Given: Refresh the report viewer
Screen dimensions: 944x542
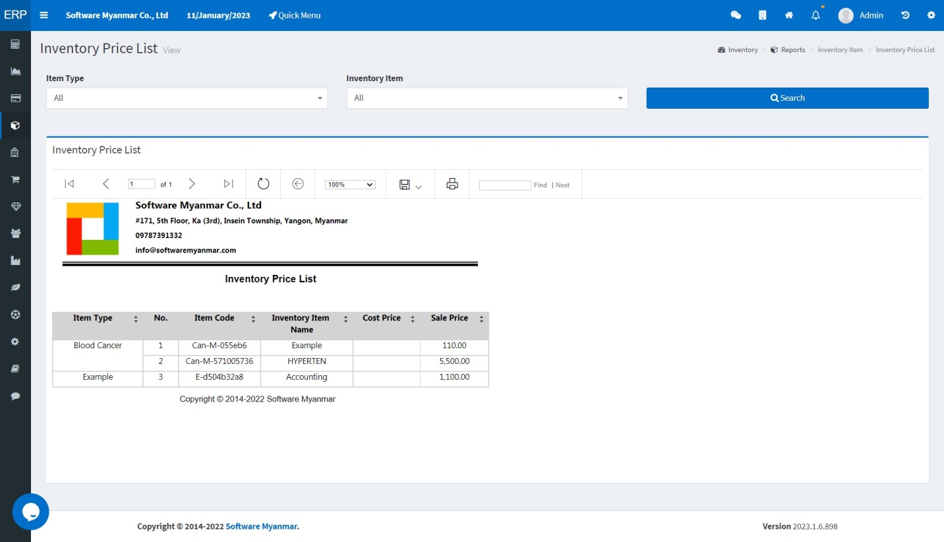Looking at the screenshot, I should [263, 184].
